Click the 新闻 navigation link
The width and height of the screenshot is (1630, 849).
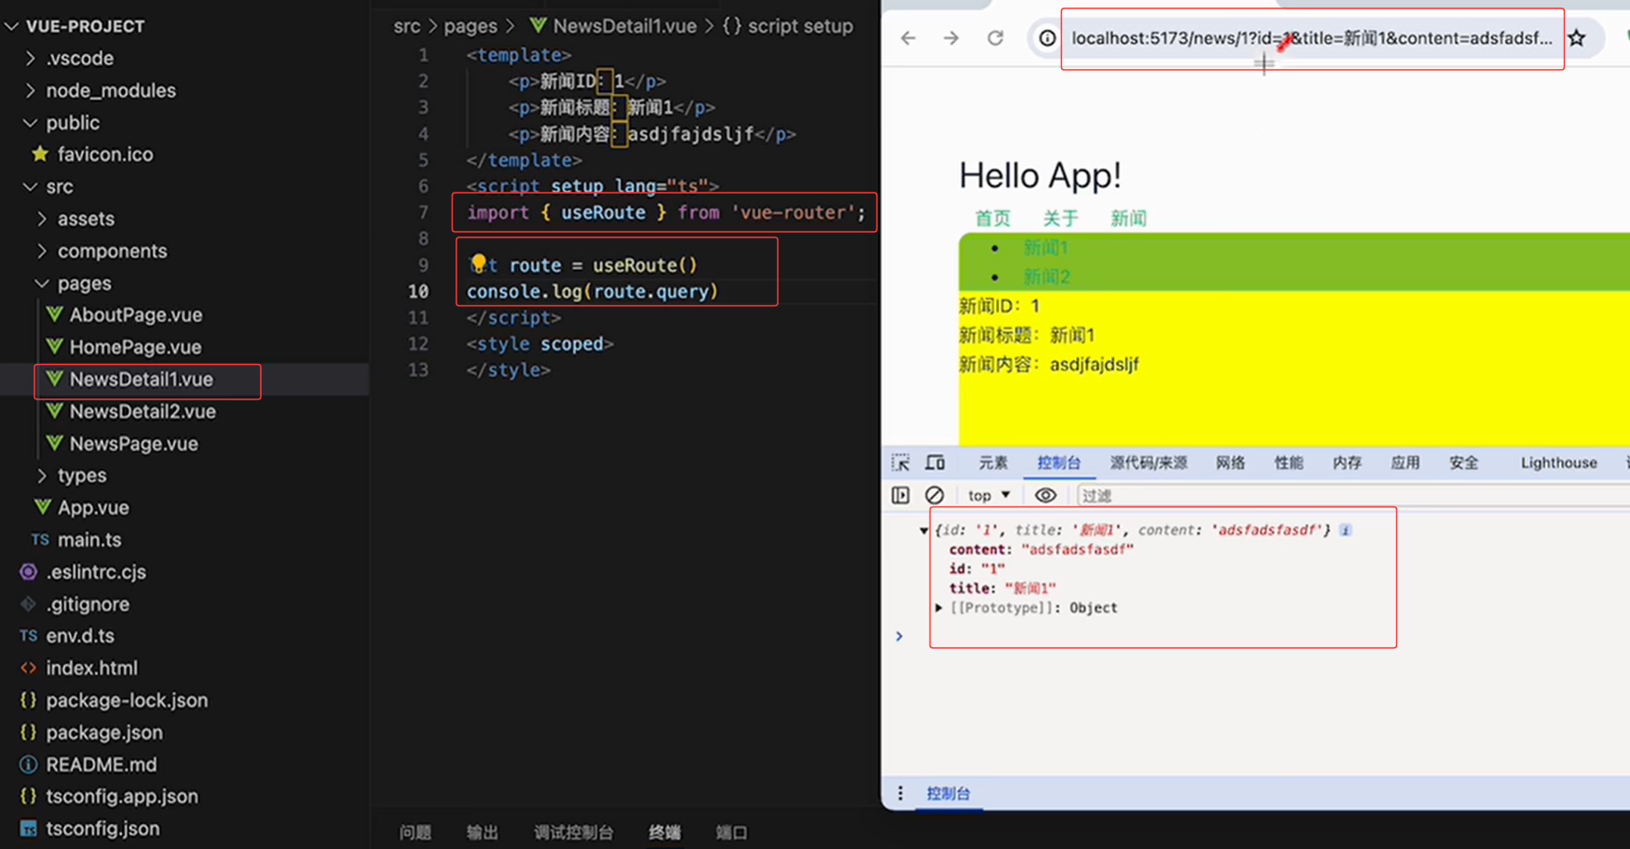1129,219
